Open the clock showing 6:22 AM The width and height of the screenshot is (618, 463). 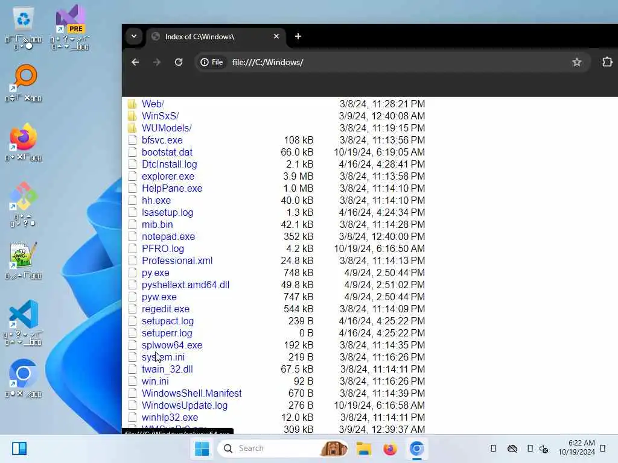point(576,448)
